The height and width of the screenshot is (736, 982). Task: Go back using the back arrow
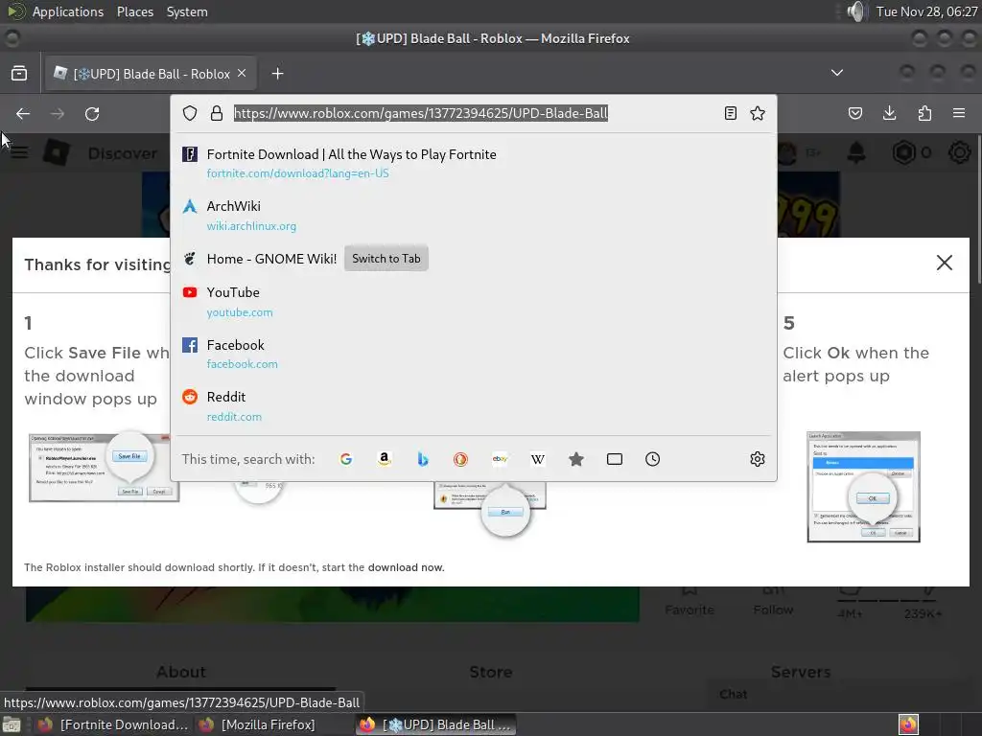click(23, 114)
